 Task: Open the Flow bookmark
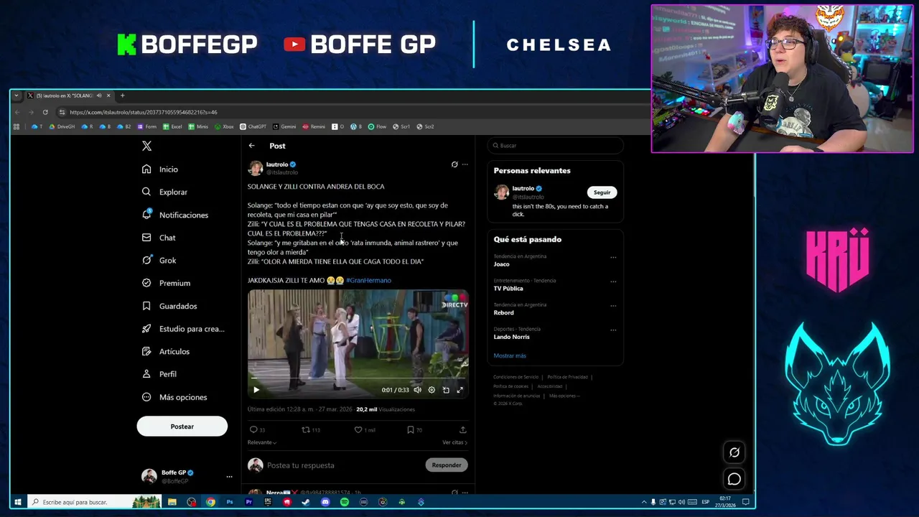[x=377, y=126]
